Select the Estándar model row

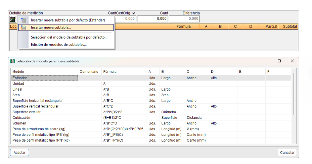pyautogui.click(x=151, y=78)
